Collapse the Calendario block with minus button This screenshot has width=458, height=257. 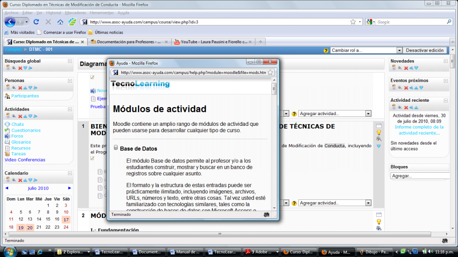(x=70, y=173)
